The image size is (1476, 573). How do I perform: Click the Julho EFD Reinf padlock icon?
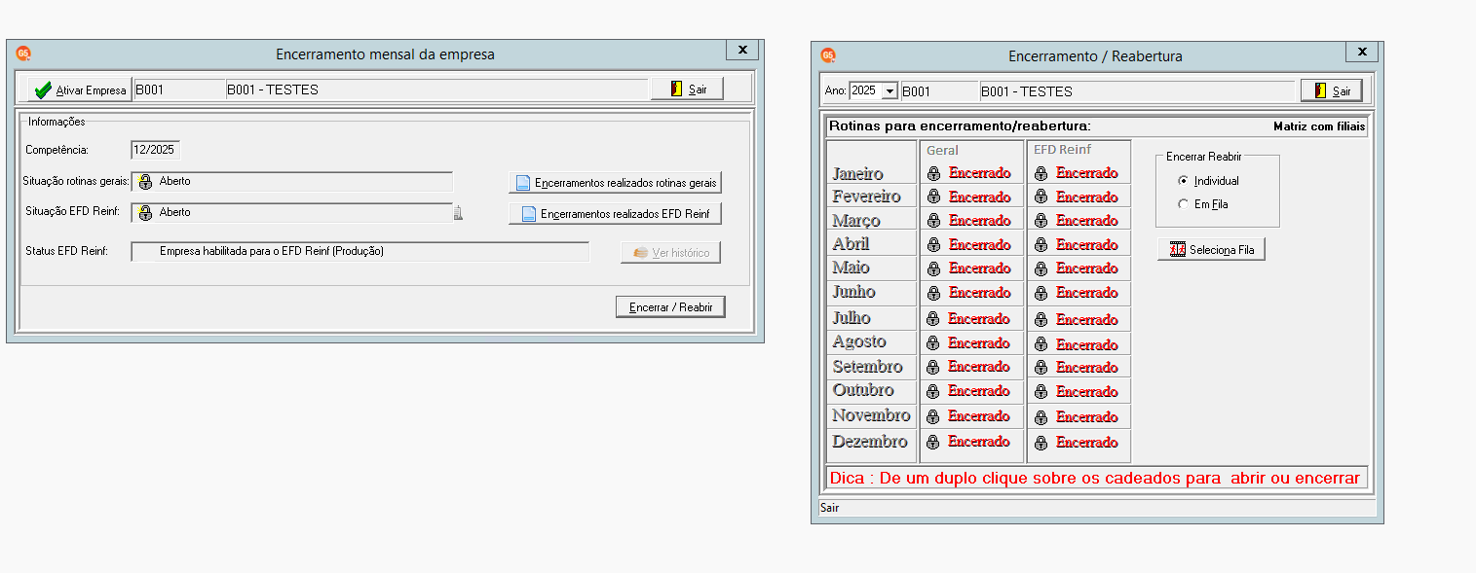click(x=1041, y=319)
